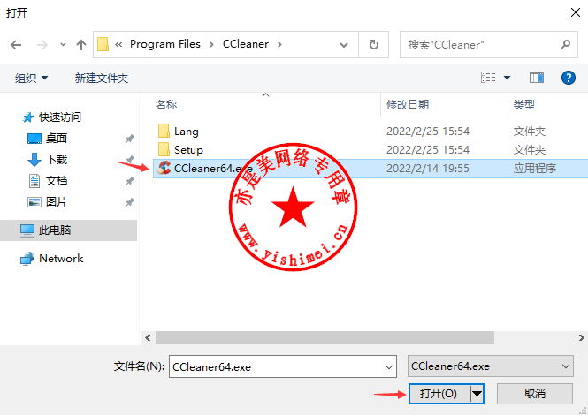Click the horizontal scrollbar right arrow
This screenshot has width=588, height=415.
(x=581, y=337)
